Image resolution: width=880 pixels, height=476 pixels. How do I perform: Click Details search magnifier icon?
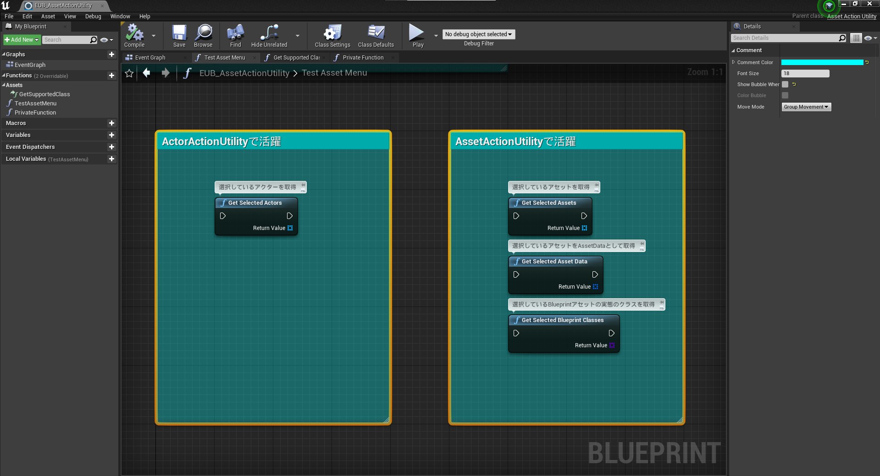coord(842,38)
